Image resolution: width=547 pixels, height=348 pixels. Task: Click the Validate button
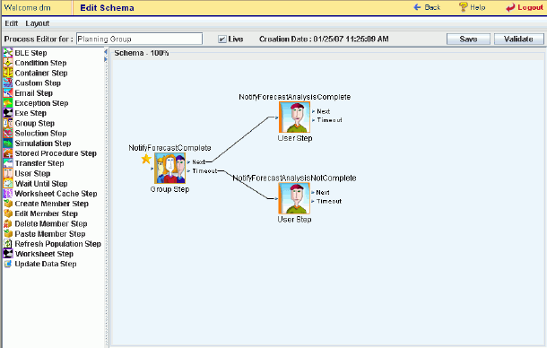[518, 39]
